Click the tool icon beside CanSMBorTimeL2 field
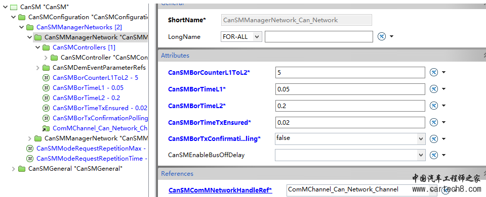 (434, 106)
